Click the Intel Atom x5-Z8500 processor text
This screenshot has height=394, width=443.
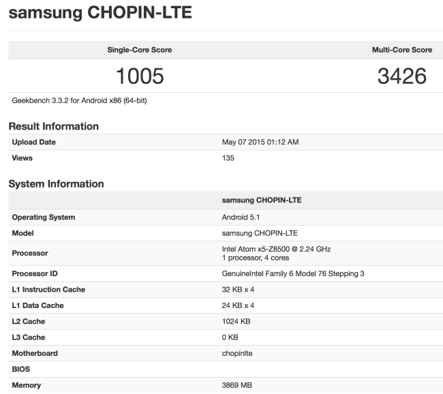(276, 249)
